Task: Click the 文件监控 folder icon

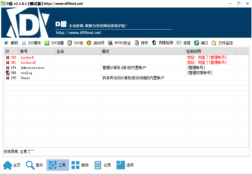Action: tap(214, 43)
